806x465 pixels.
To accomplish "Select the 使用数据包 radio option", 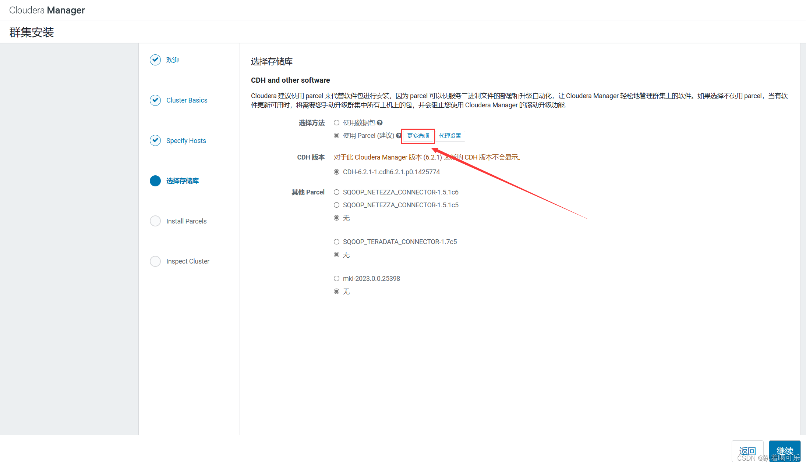I will (x=336, y=123).
